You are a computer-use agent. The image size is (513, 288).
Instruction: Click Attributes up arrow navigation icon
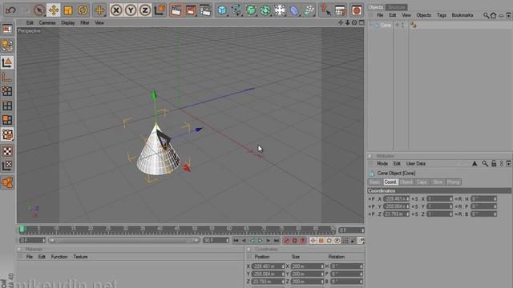[475, 163]
